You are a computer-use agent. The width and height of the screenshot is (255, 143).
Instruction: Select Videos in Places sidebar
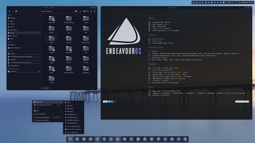pos(24,27)
